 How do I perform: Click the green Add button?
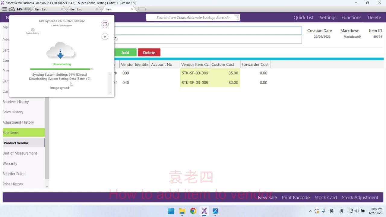coord(125,52)
